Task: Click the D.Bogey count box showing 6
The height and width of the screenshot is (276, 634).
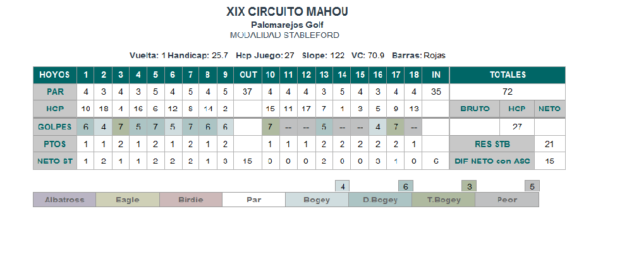Action: 406,186
